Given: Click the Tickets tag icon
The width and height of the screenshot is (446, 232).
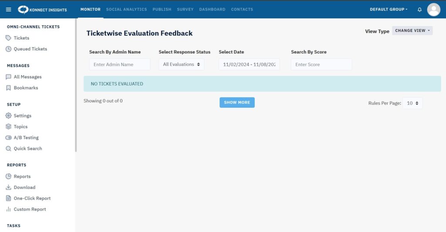Looking at the screenshot, I should [x=8, y=38].
